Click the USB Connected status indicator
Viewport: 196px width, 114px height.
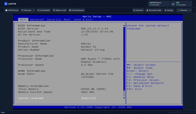[181, 4]
